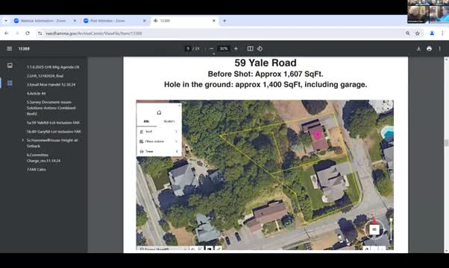Open the Chrome profile menu

pos(432,33)
